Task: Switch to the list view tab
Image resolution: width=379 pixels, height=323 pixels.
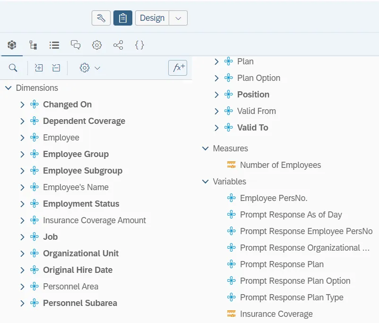Action: (54, 45)
